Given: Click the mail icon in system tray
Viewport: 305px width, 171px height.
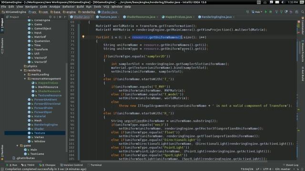Looking at the screenshot, I should coord(277,2).
